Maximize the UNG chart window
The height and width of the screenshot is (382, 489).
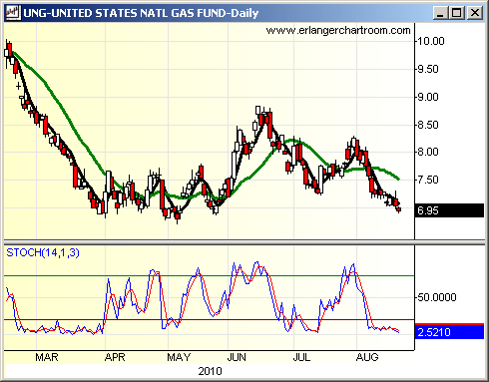(457, 13)
